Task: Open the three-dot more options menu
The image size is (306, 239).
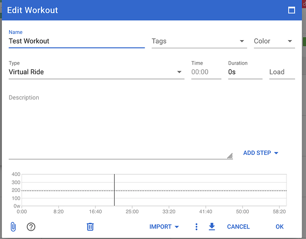Action: pyautogui.click(x=196, y=227)
